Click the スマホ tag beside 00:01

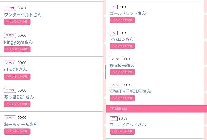click(10, 8)
